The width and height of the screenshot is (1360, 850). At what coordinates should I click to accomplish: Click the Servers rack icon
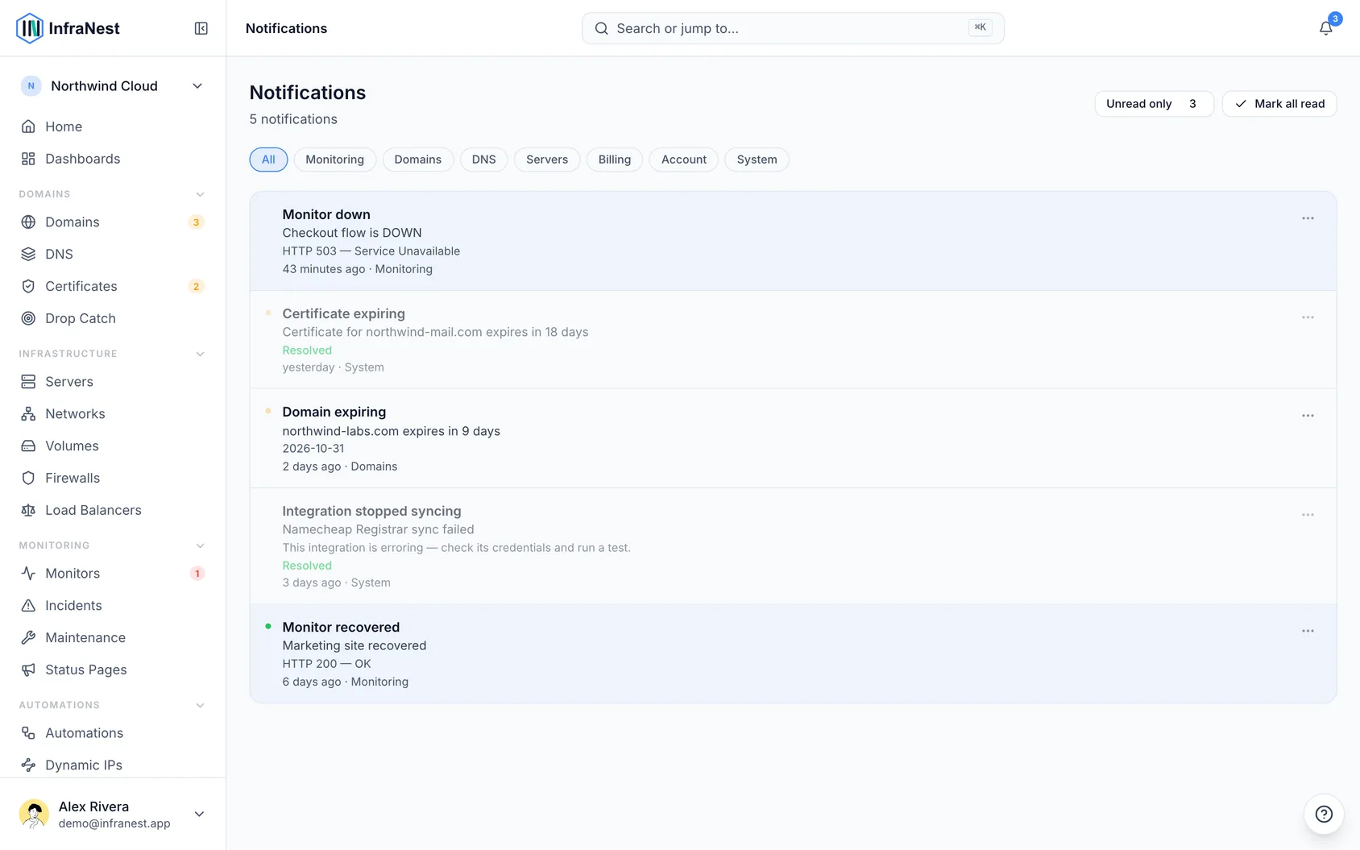tap(28, 381)
